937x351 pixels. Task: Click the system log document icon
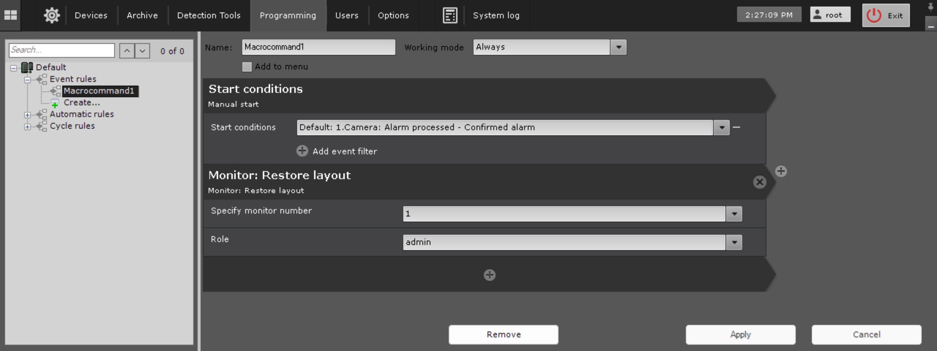(450, 15)
